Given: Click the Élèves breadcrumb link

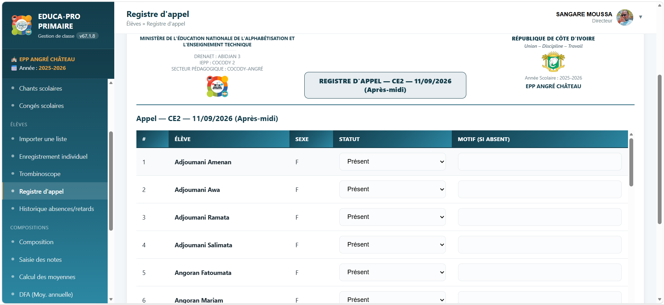Looking at the screenshot, I should click(134, 24).
